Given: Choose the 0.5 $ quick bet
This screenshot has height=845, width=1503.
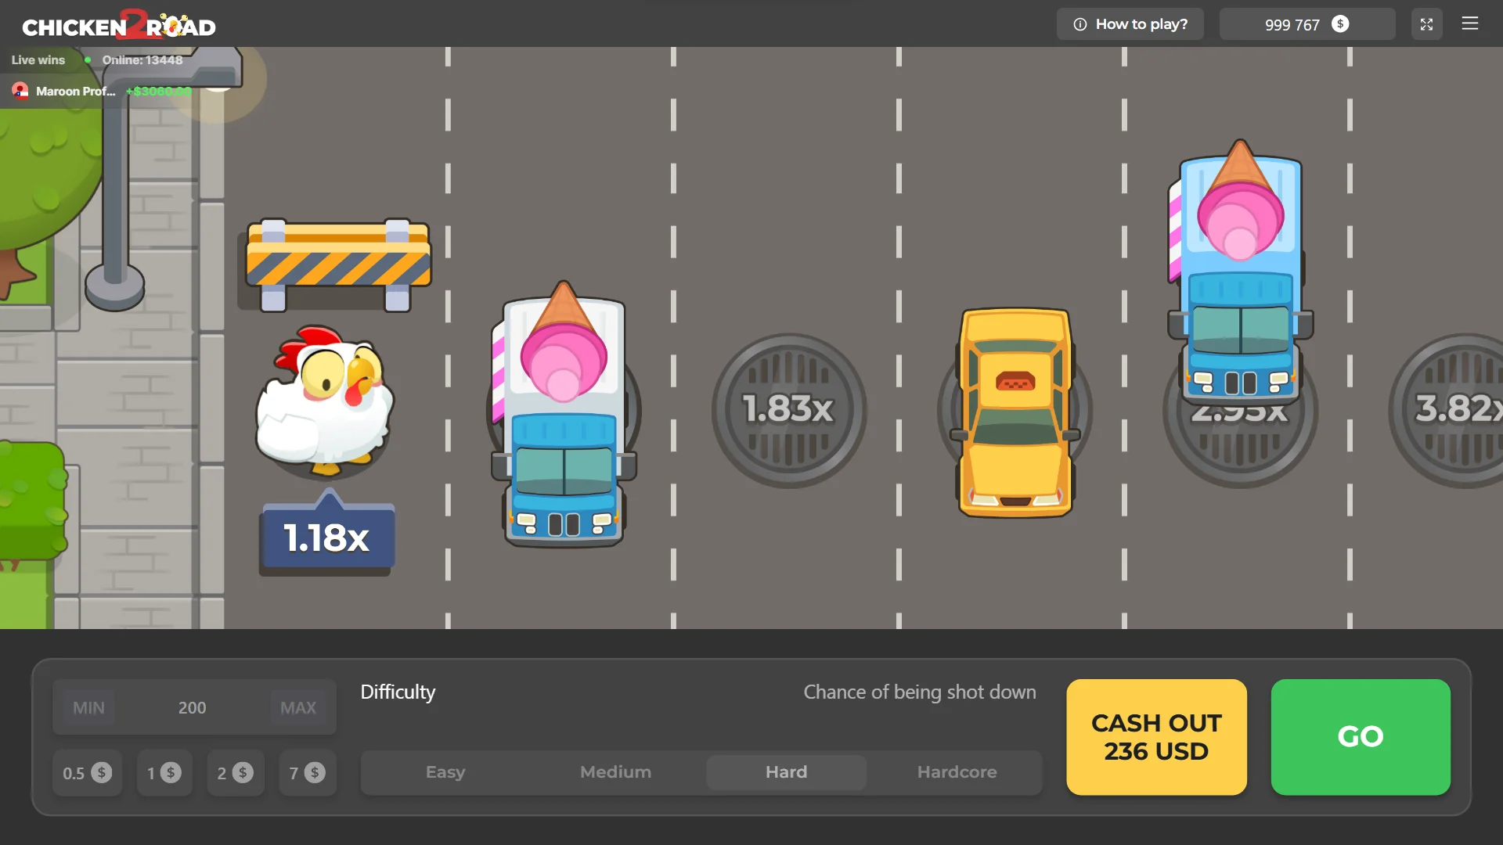Looking at the screenshot, I should [87, 773].
